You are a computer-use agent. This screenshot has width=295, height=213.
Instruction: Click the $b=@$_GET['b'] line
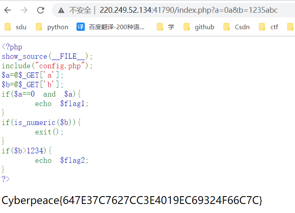[x=33, y=85]
